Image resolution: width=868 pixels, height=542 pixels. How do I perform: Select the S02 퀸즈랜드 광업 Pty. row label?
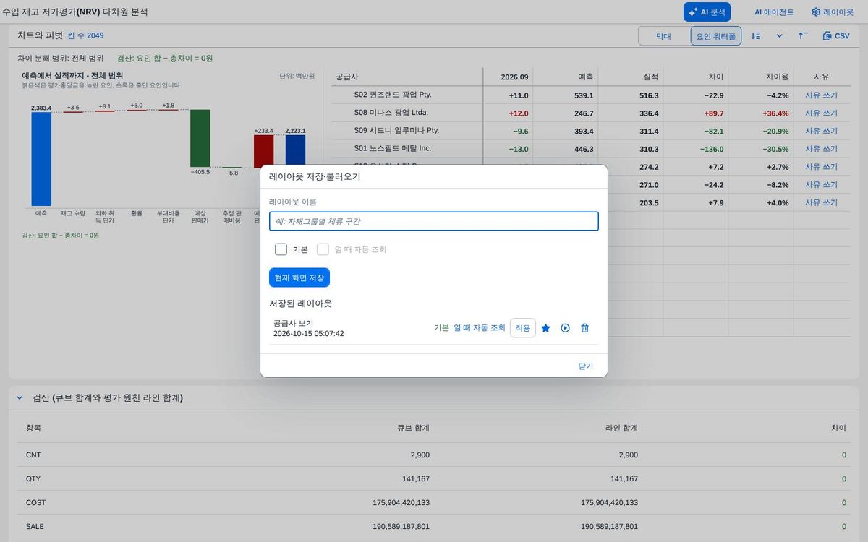[x=393, y=95]
